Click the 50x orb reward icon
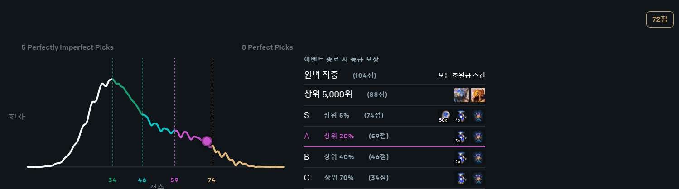The width and height of the screenshot is (679, 189). tap(445, 116)
